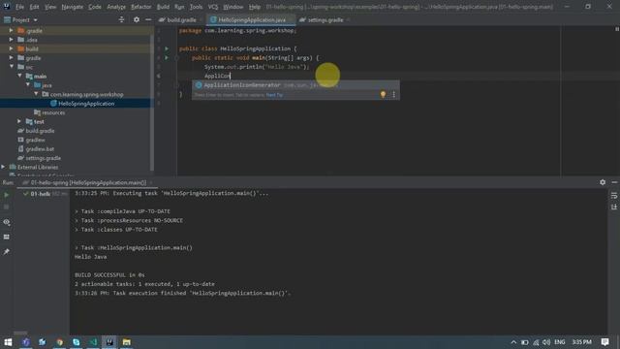Open Skype from the taskbar
The image size is (620, 349).
click(x=77, y=342)
